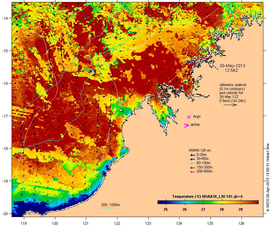Click the magenta 300-600m legend arrow
This screenshot has width=272, height=226.
click(x=192, y=172)
